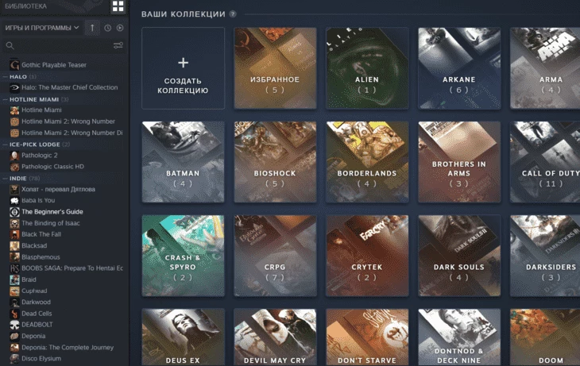This screenshot has height=366, width=580.
Task: Click Создать коллекцию button
Action: [183, 68]
